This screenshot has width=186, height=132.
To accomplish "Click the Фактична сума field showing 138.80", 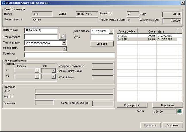I will coord(172,21).
